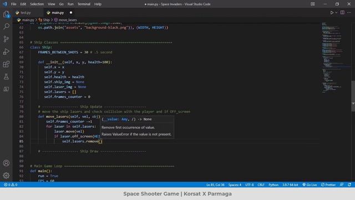Expand run button dropdown arrow
355x200 pixels.
[336, 13]
